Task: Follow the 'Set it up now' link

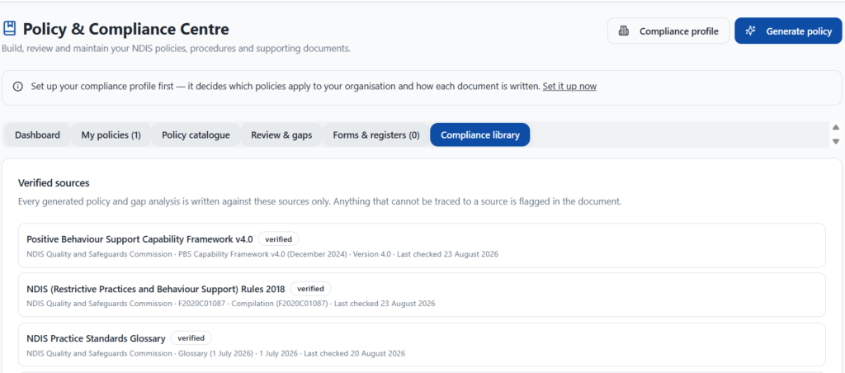Action: [569, 87]
